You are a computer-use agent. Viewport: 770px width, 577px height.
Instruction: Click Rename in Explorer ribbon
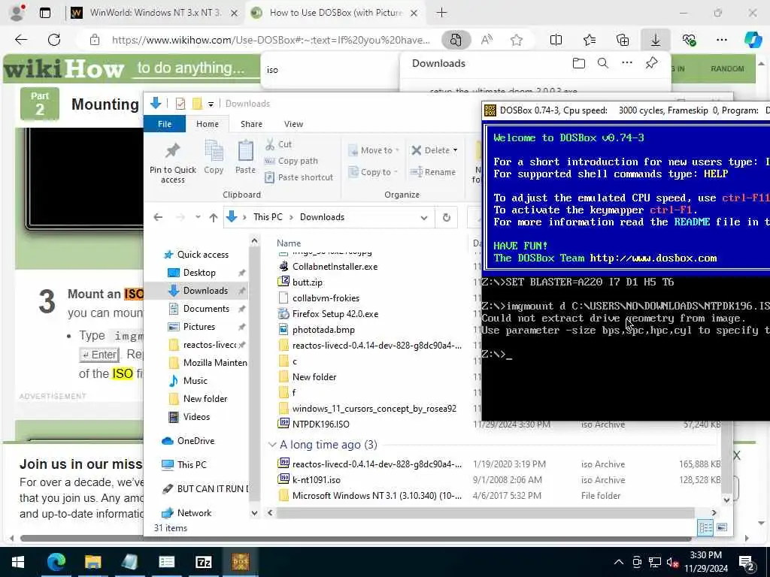click(x=433, y=172)
